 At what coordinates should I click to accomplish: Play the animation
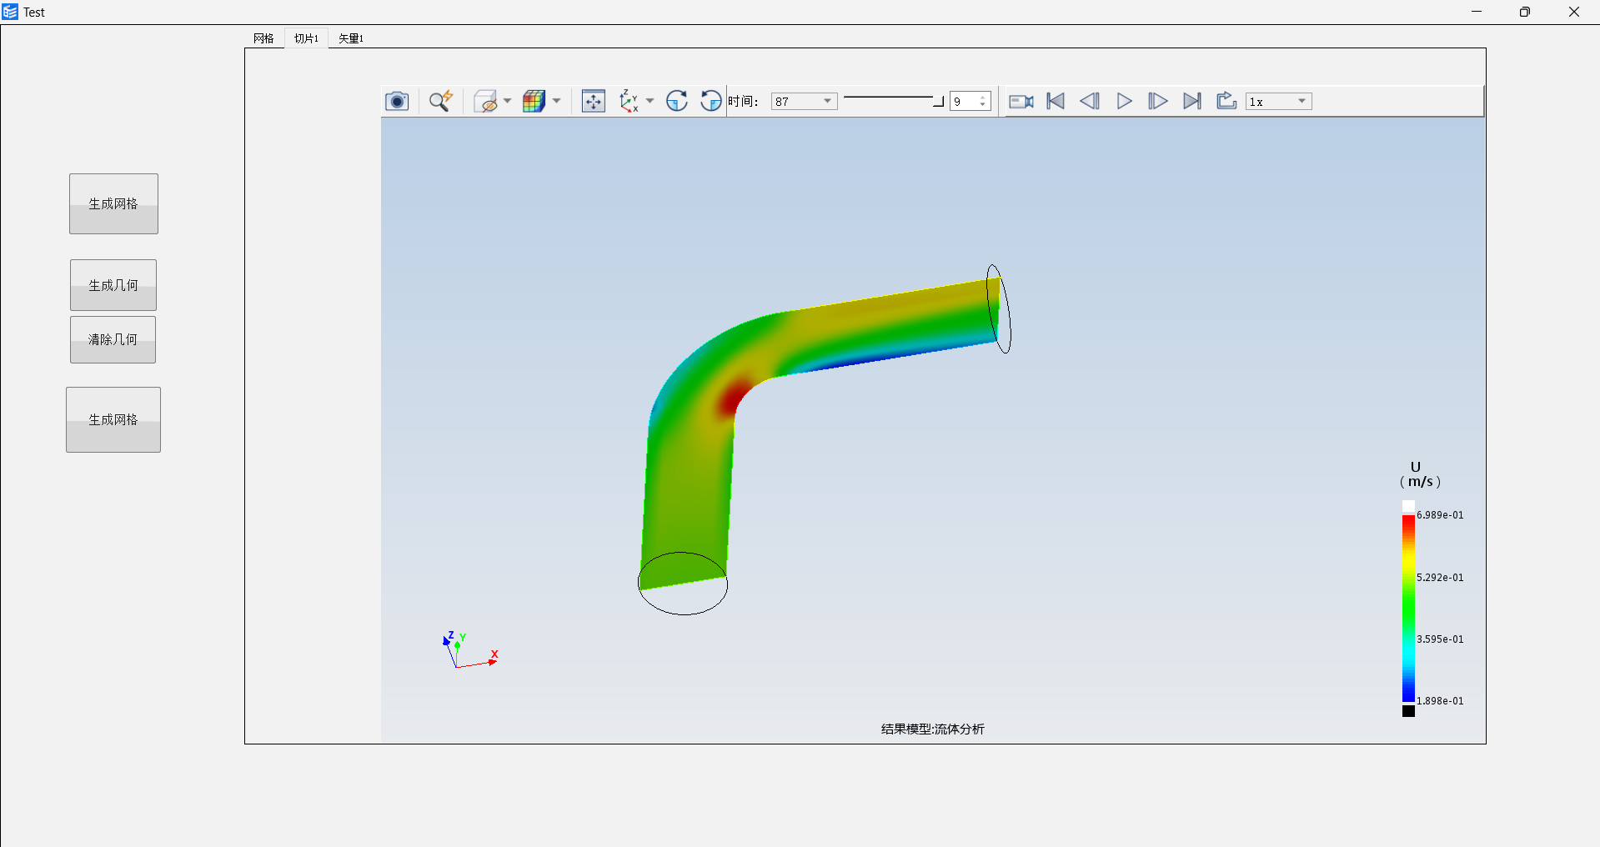(x=1124, y=101)
